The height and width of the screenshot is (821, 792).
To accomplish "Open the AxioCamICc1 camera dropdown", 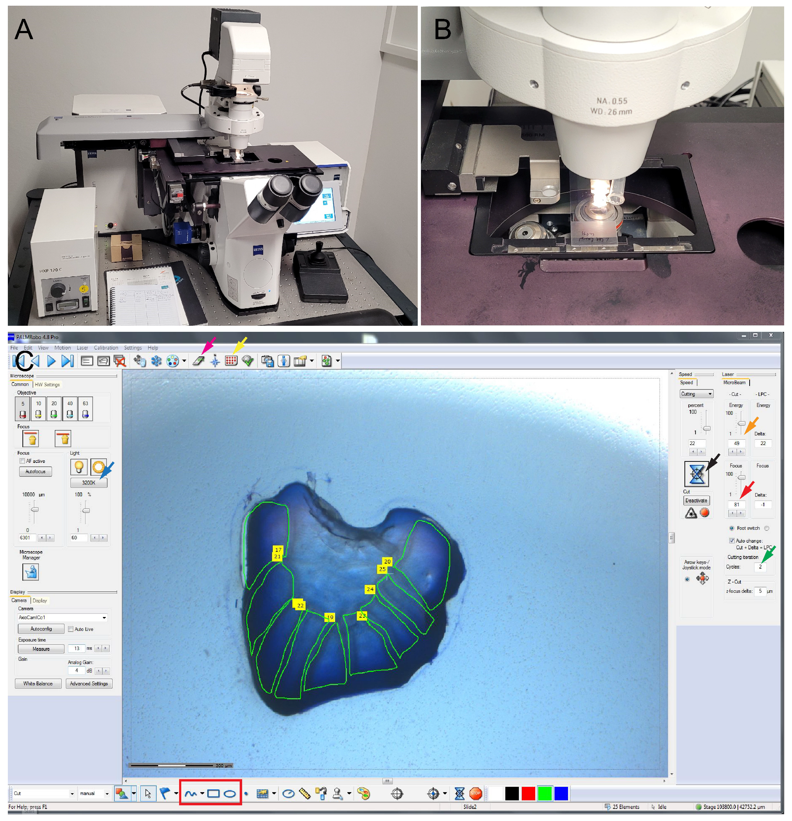I will [x=104, y=617].
